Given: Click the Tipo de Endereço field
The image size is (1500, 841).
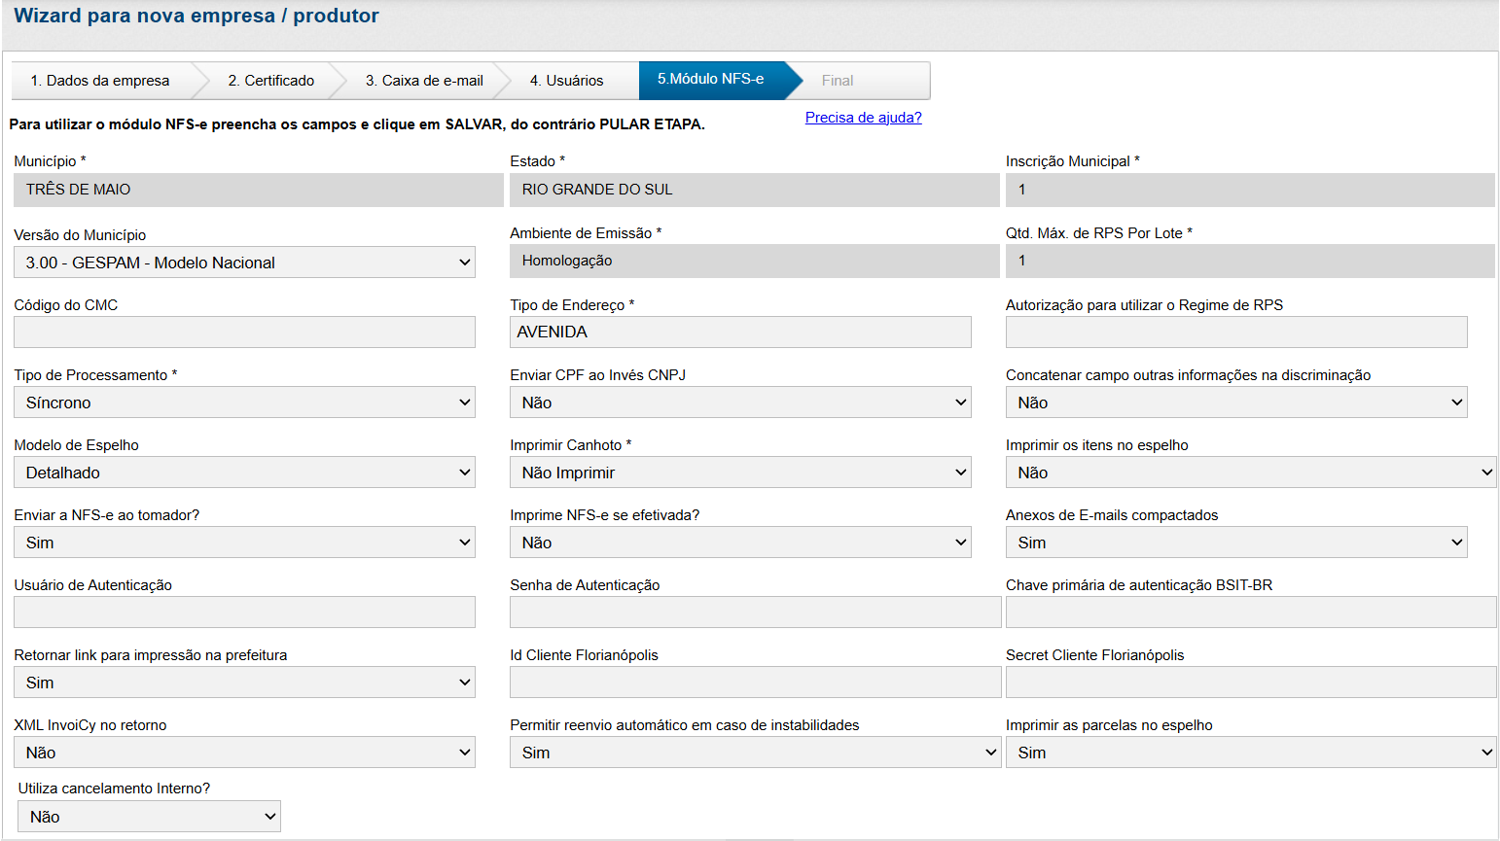Looking at the screenshot, I should pos(740,333).
